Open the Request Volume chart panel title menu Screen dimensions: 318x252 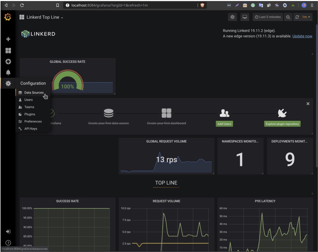tap(166, 201)
